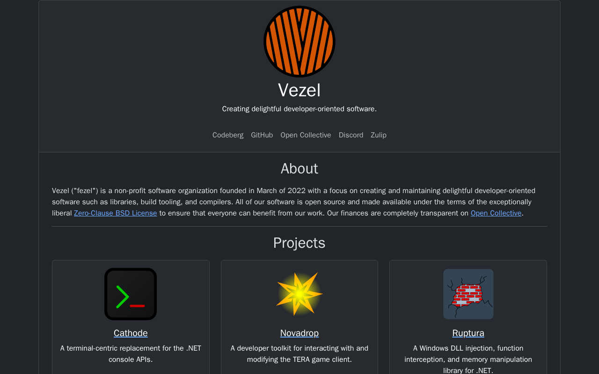
Task: Click the Novadrop yellow starburst icon
Action: pyautogui.click(x=299, y=294)
